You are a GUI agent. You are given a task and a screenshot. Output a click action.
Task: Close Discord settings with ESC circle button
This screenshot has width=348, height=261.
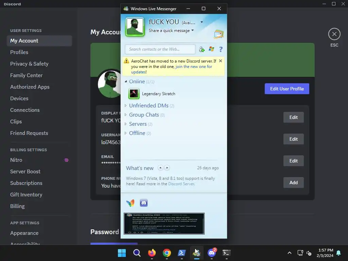[x=334, y=34]
